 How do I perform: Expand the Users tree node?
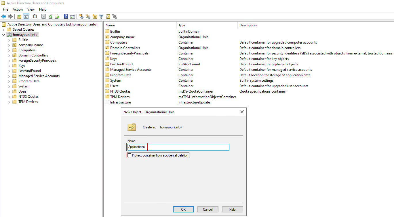(x=9, y=91)
